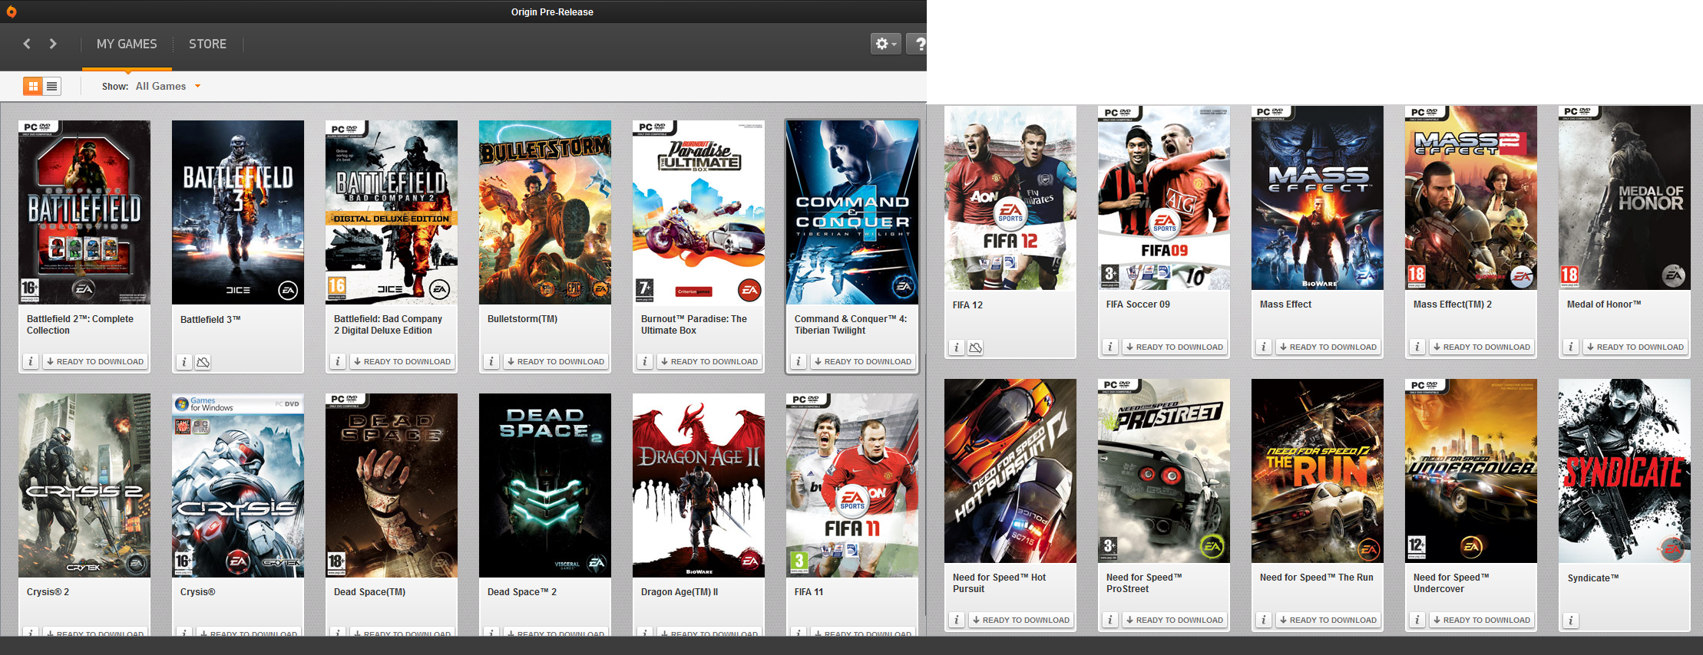Screen dimensions: 1703x655
Task: Open info for Burnout Paradise Ultimate Box
Action: (x=645, y=361)
